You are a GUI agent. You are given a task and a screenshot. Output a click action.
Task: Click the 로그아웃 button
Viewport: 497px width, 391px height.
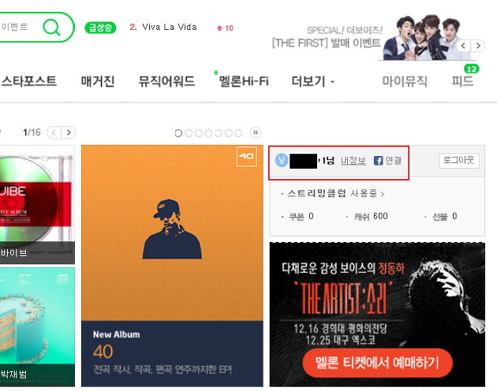click(458, 160)
